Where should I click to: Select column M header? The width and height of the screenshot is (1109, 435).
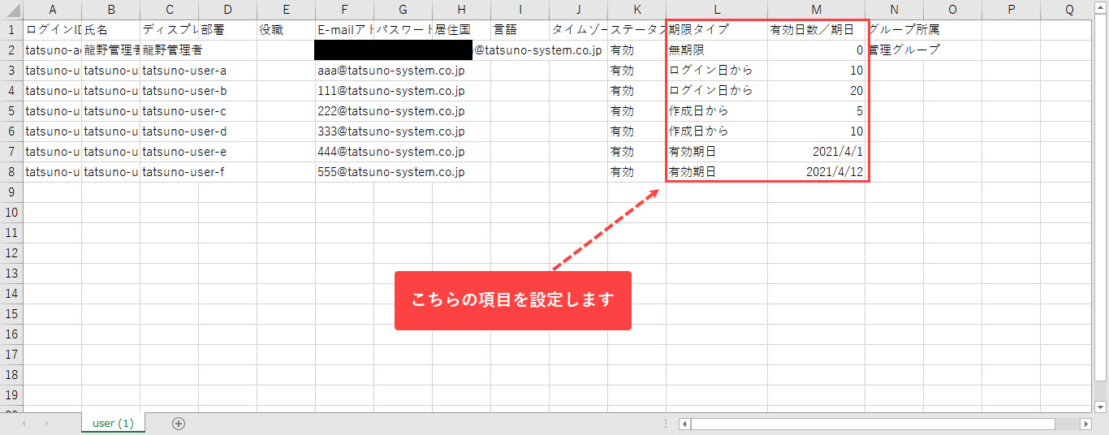click(816, 10)
